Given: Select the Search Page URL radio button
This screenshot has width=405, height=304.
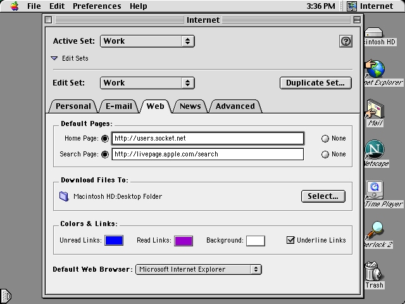Looking at the screenshot, I should [105, 155].
